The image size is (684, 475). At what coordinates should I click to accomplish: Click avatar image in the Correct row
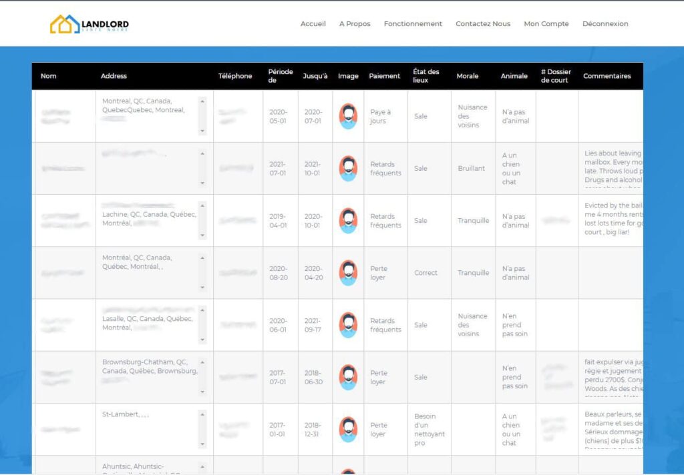[x=348, y=273]
